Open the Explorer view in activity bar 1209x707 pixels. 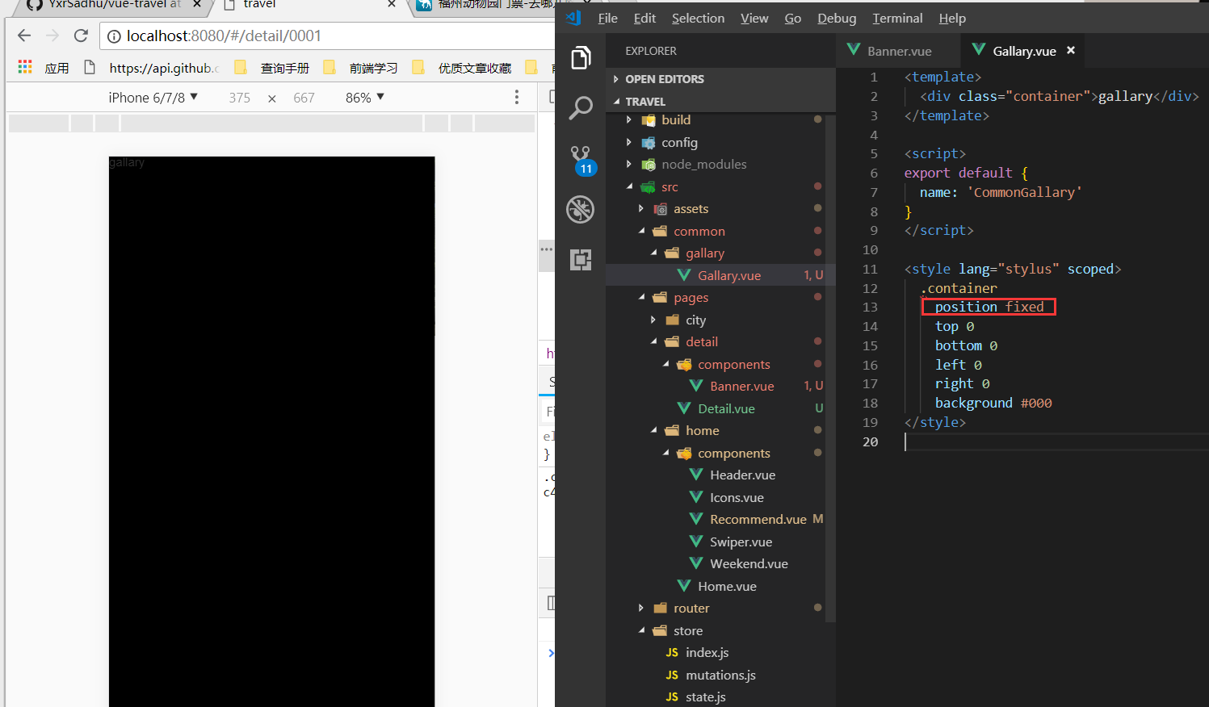[x=581, y=58]
